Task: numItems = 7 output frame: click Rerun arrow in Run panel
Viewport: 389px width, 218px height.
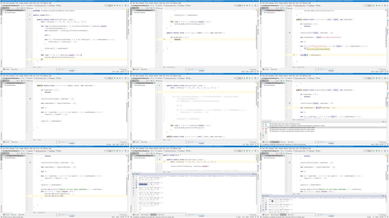Action: click(133, 176)
